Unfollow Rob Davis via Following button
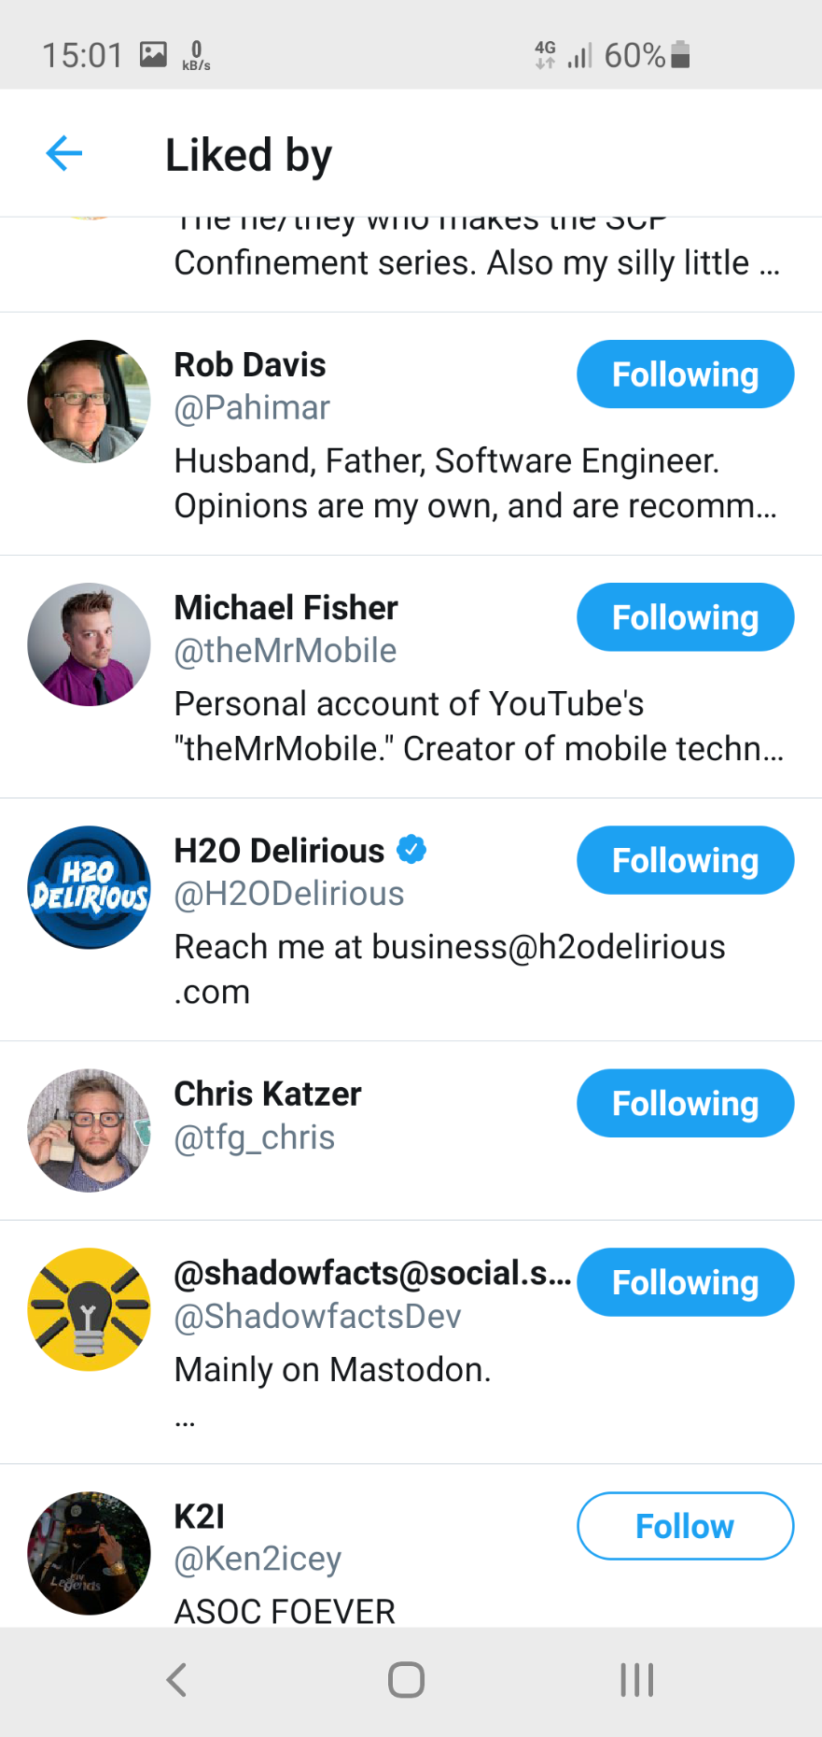The height and width of the screenshot is (1737, 822). click(685, 374)
